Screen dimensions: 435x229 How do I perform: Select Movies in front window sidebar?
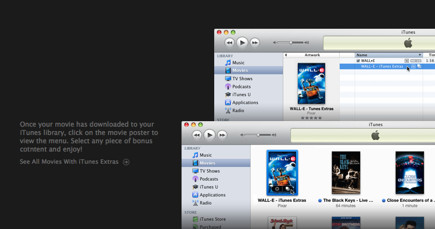216,163
